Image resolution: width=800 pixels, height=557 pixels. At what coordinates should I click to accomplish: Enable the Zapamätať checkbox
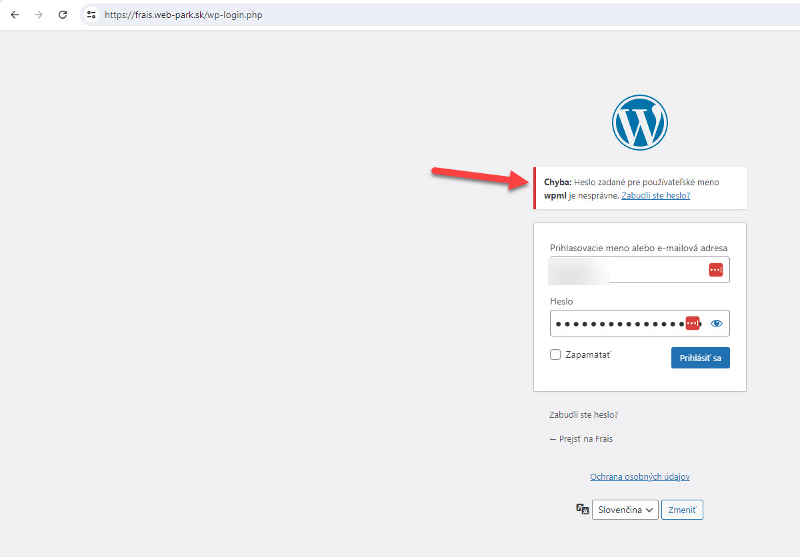[555, 354]
